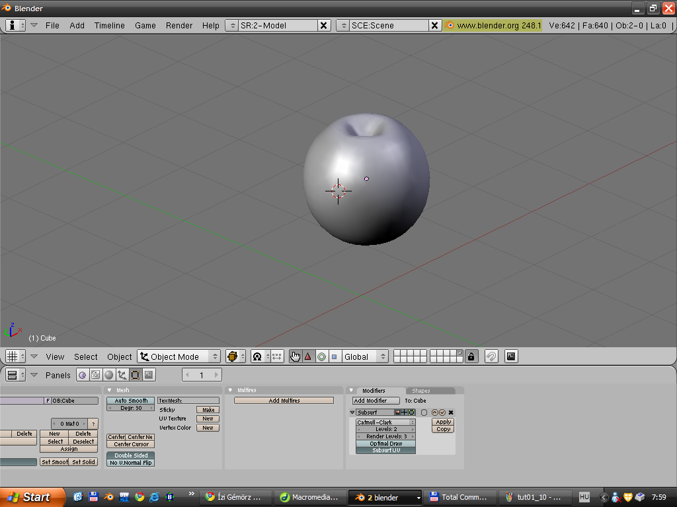Click the Add Modifier button
The image size is (677, 507).
tap(376, 401)
